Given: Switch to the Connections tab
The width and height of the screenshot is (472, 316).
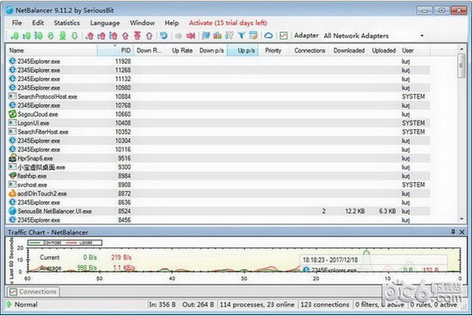Looking at the screenshot, I should click(33, 292).
